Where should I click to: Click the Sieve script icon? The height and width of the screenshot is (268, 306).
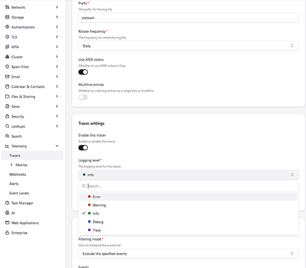click(x=7, y=106)
